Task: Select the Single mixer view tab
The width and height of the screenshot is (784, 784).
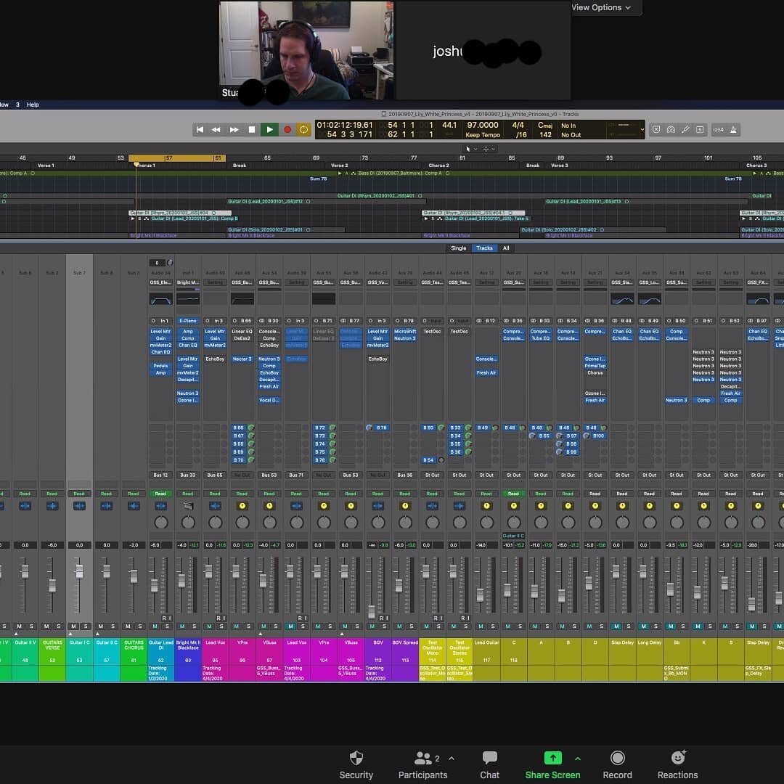Action: point(458,248)
